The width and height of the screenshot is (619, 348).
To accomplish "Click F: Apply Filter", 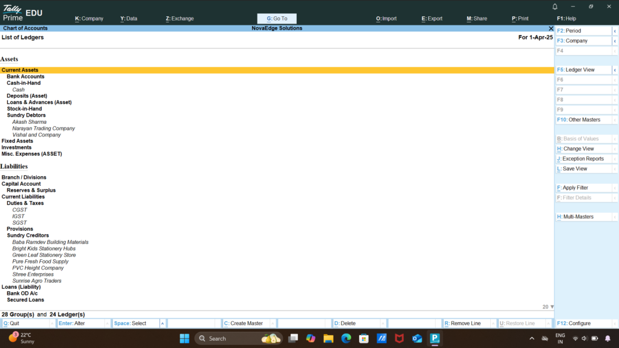I will point(583,188).
